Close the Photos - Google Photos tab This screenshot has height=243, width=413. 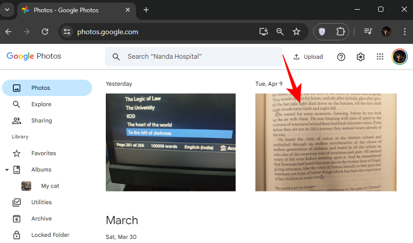tap(128, 10)
